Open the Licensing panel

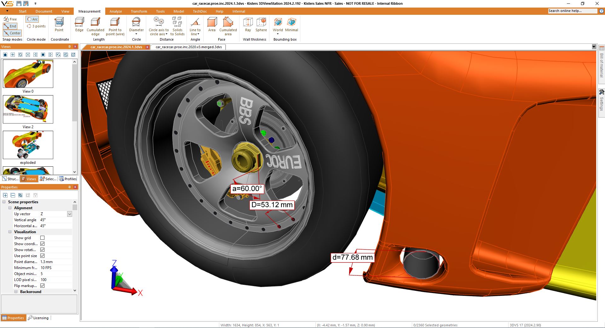38,318
